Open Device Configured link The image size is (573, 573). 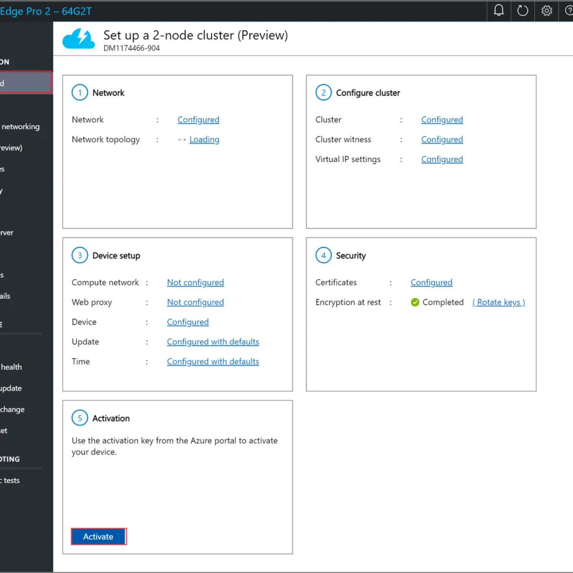click(188, 322)
